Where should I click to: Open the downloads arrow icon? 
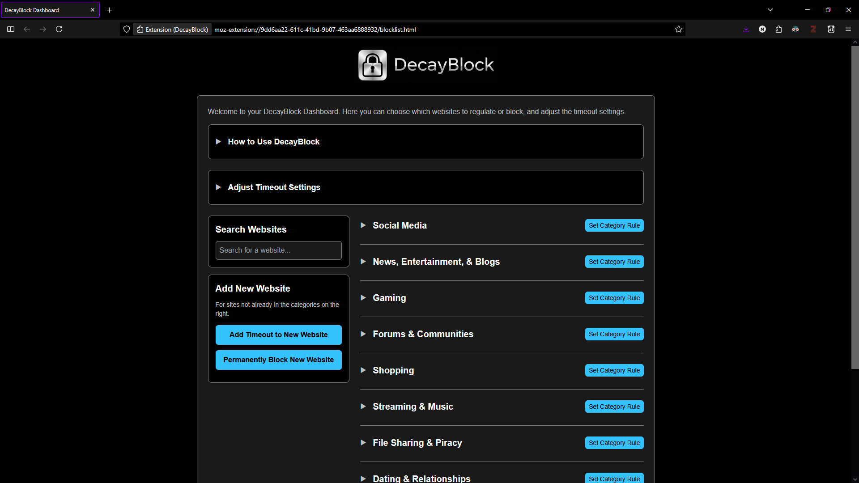[x=746, y=29]
